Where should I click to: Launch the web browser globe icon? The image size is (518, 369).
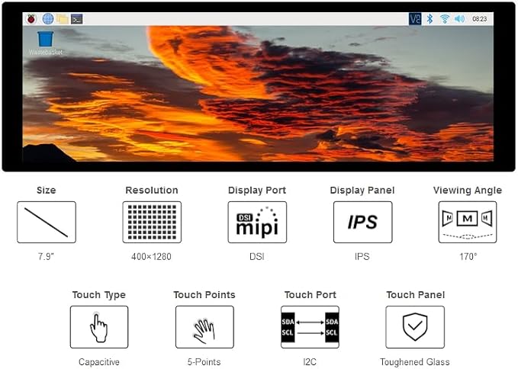48,19
